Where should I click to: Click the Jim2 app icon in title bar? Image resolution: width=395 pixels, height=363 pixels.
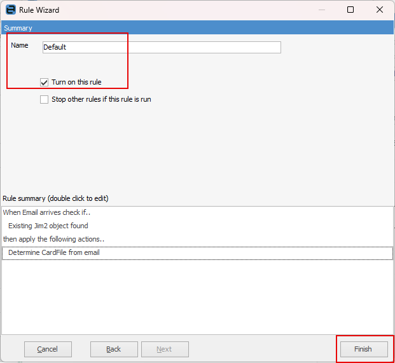point(11,10)
